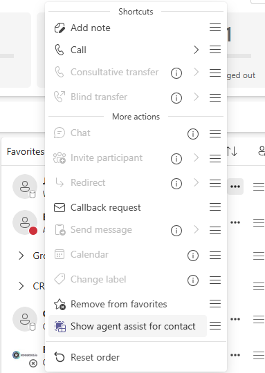Click the Call phone icon
The width and height of the screenshot is (265, 373).
tap(60, 50)
